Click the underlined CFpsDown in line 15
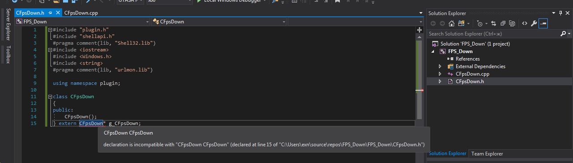 [91, 123]
